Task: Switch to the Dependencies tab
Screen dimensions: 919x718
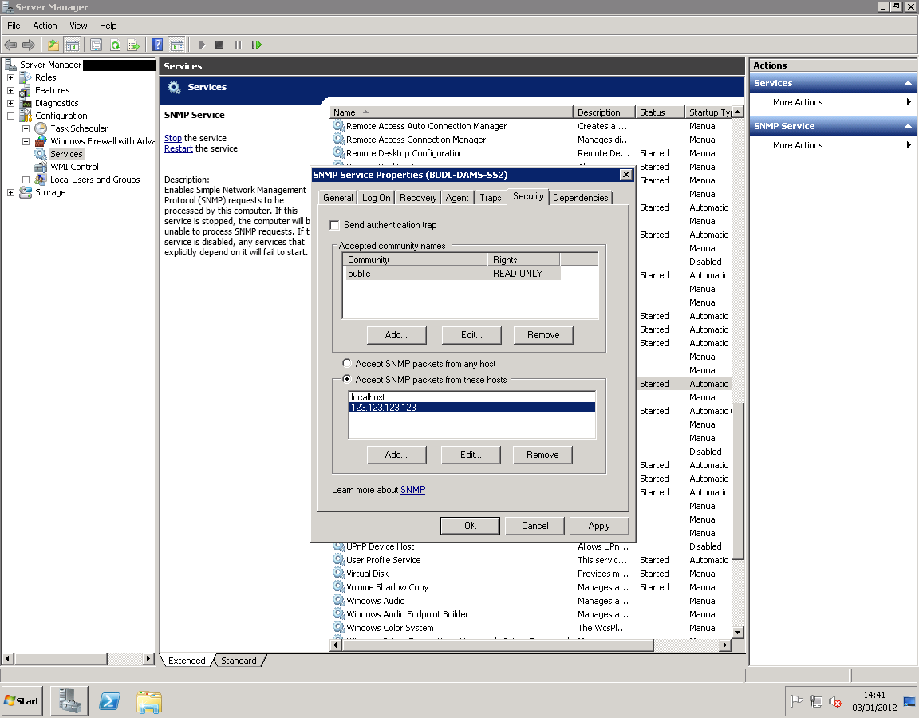Action: tap(580, 198)
